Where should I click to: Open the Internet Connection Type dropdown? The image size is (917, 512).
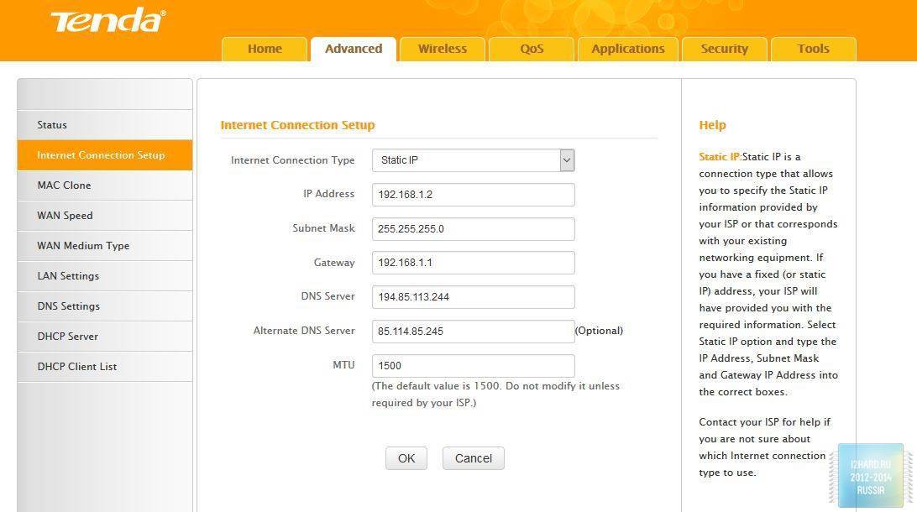473,160
